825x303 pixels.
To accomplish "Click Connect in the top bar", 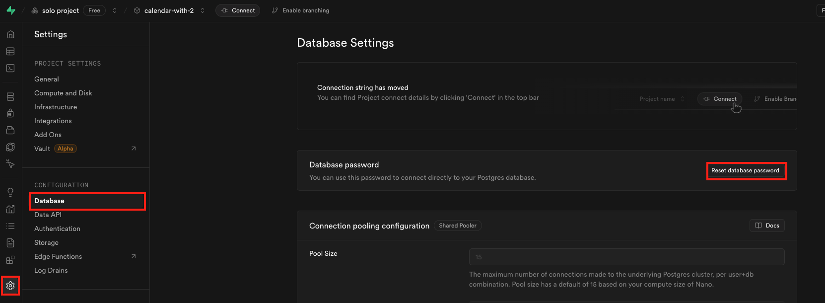I will (x=238, y=10).
